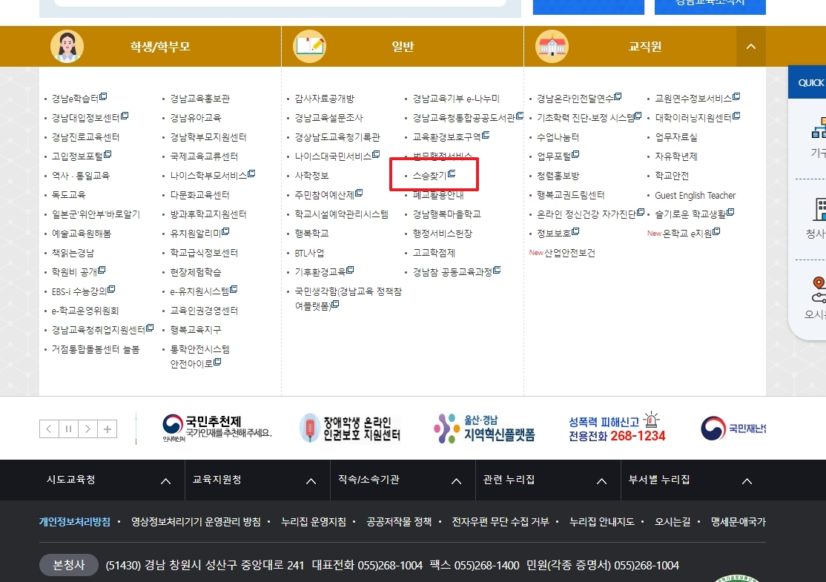The width and height of the screenshot is (826, 582).
Task: Open the 경남교육홍보관 link
Action: [x=199, y=99]
